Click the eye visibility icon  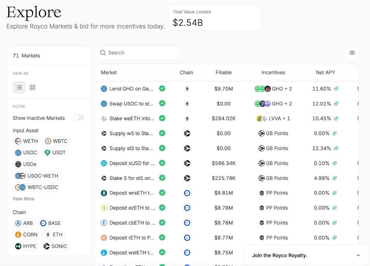click(x=352, y=53)
